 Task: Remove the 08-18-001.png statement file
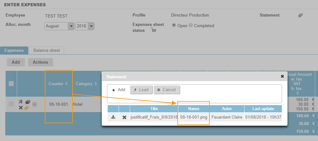coord(124,117)
